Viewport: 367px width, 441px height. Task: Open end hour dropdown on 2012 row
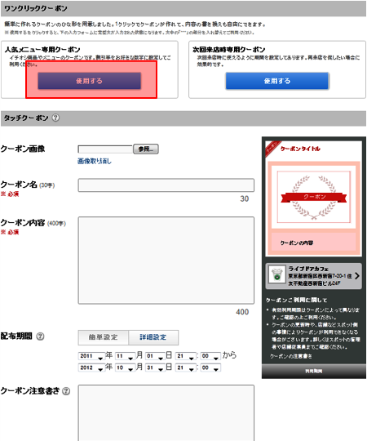[185, 367]
